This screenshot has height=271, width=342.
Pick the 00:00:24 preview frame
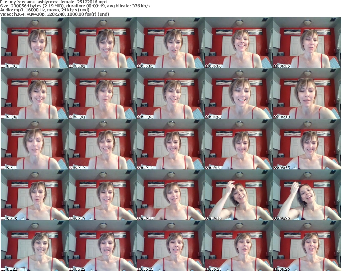[x=239, y=246]
